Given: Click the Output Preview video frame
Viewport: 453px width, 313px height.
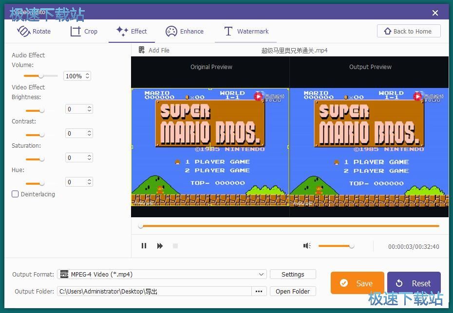Looking at the screenshot, I should [369, 147].
